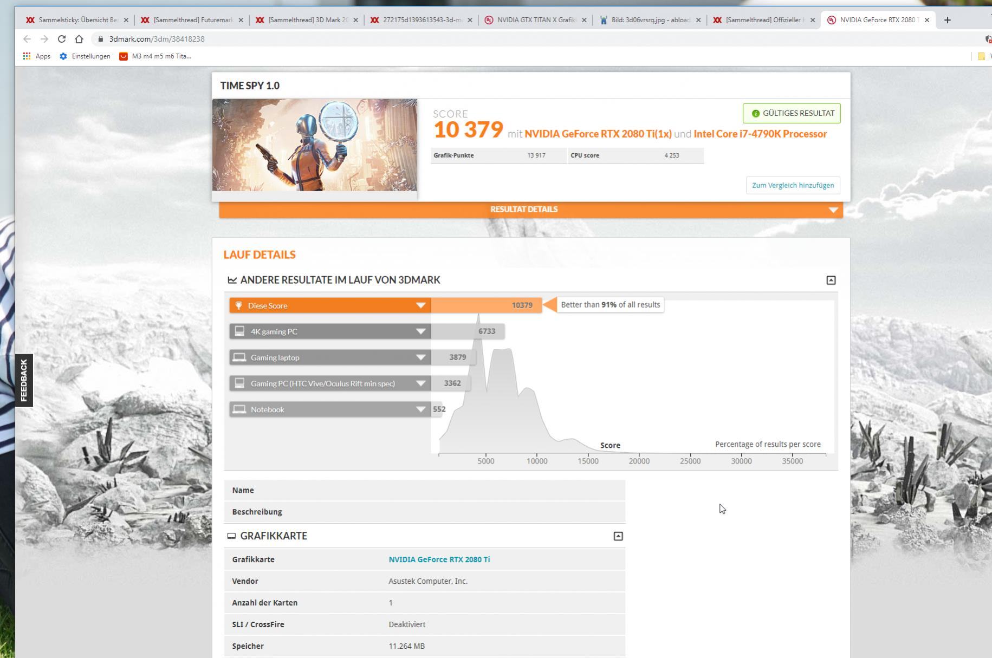Open the Apps grid shortcut

pyautogui.click(x=36, y=56)
